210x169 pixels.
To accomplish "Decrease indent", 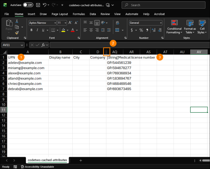I will click(103, 30).
